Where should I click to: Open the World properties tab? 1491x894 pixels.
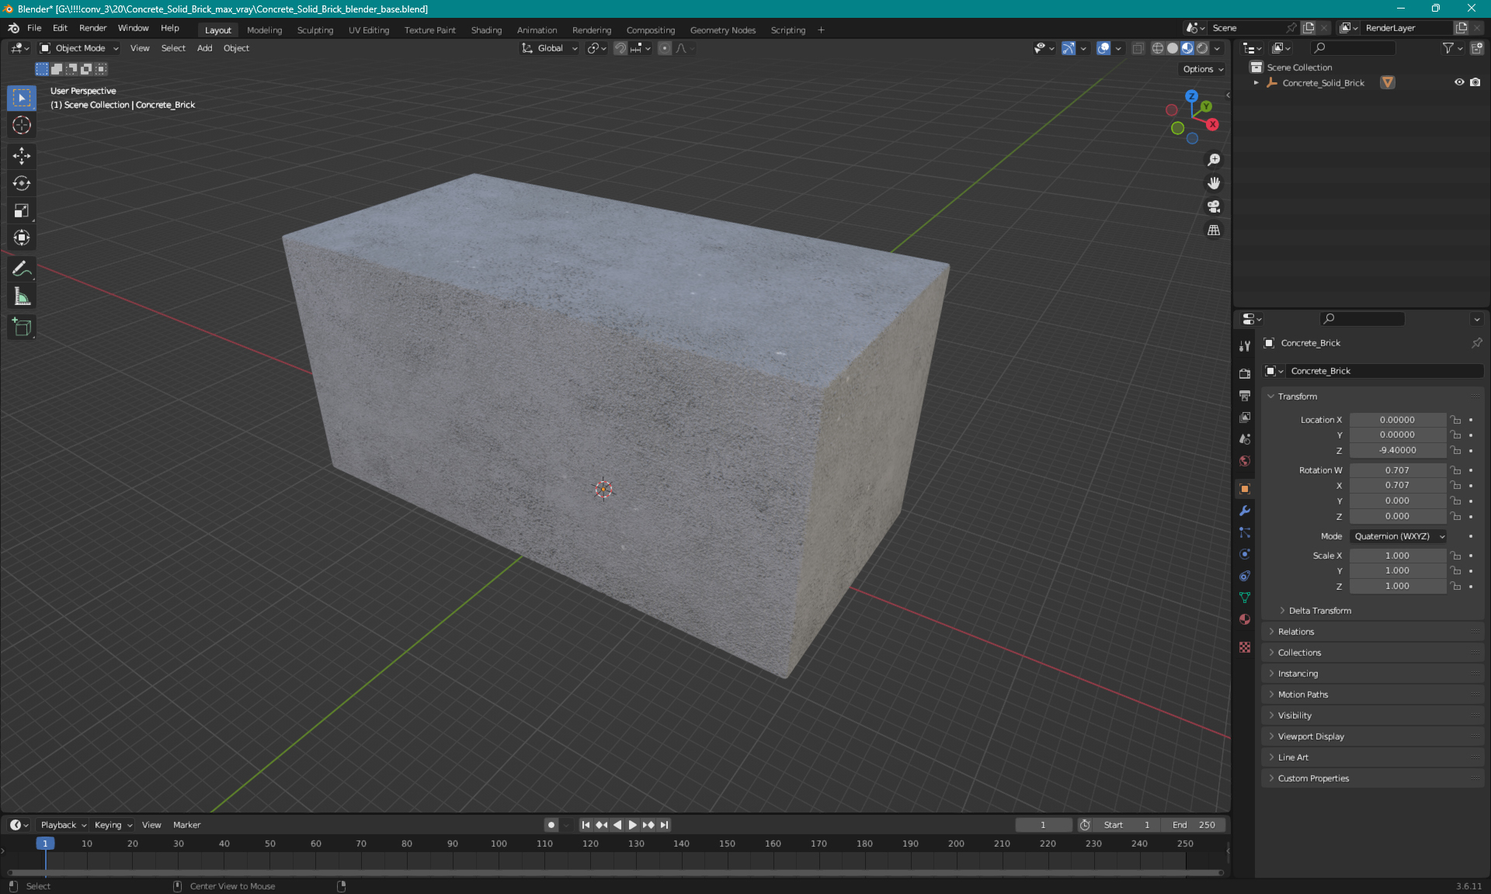pyautogui.click(x=1245, y=461)
